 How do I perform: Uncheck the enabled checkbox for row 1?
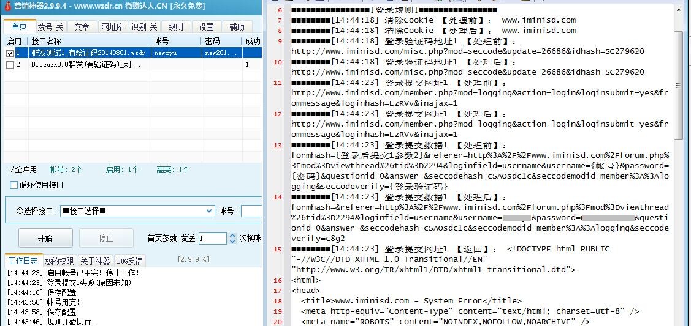(10, 53)
